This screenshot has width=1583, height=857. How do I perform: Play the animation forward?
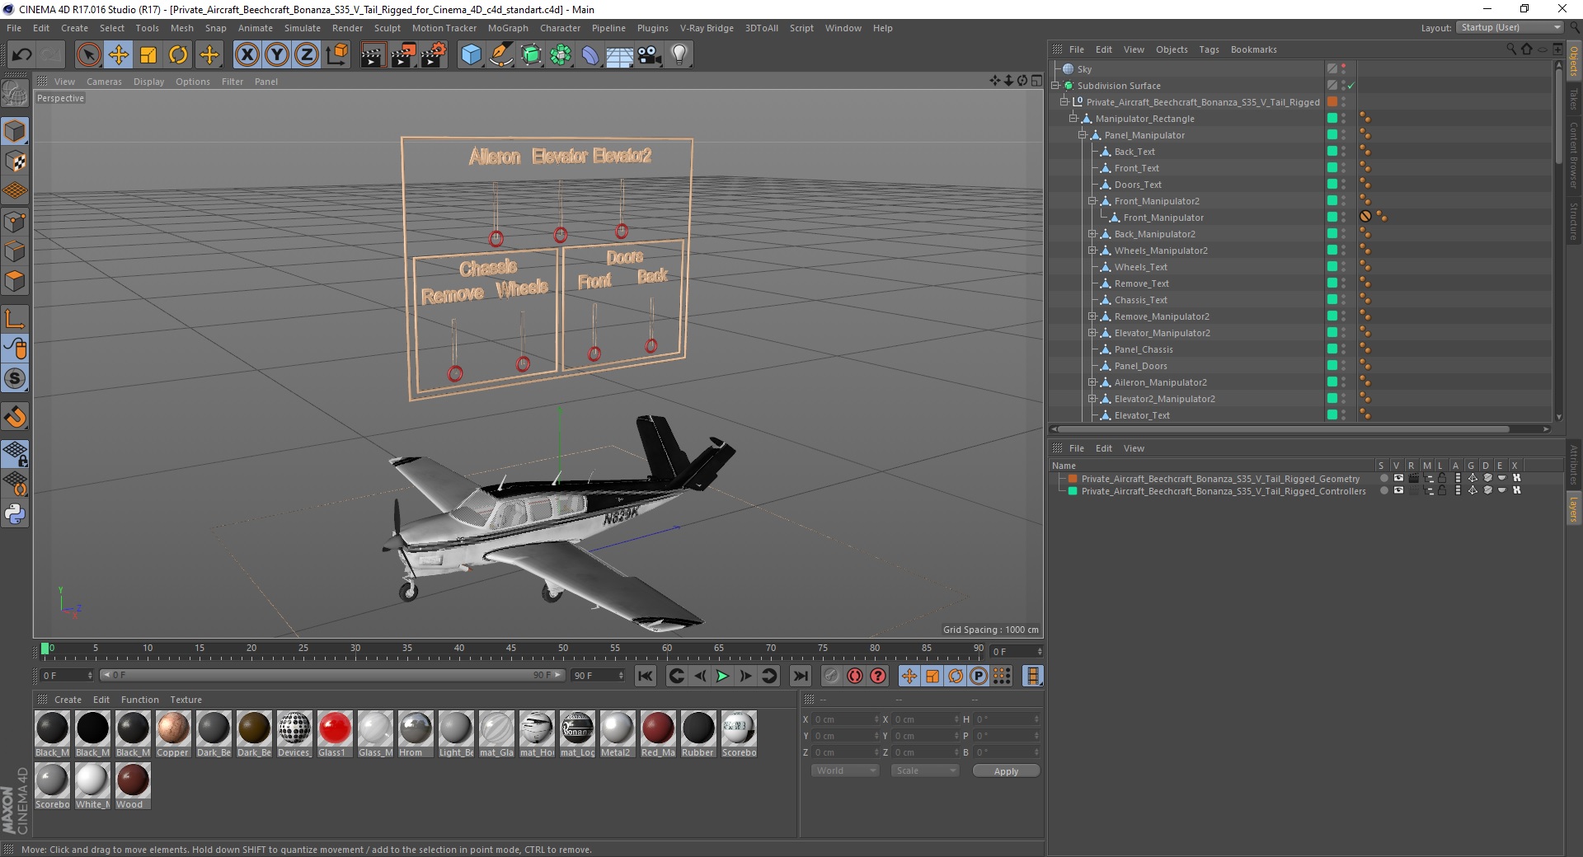click(x=723, y=676)
